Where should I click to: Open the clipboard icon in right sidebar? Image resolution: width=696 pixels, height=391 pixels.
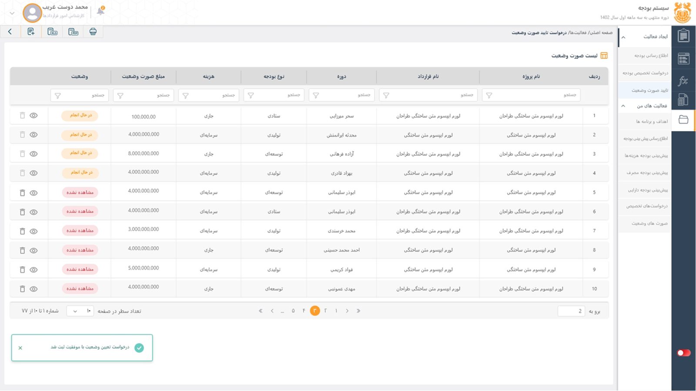(683, 35)
